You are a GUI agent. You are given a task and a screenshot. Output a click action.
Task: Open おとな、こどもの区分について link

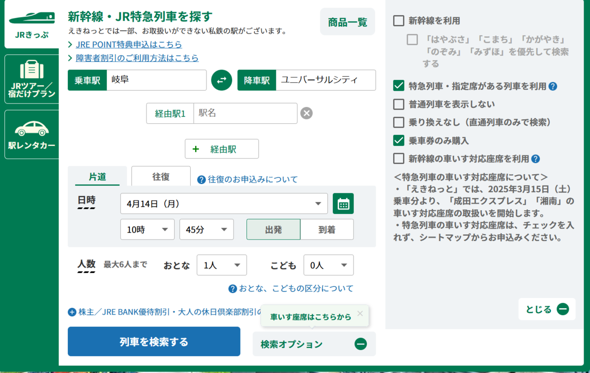tap(296, 289)
